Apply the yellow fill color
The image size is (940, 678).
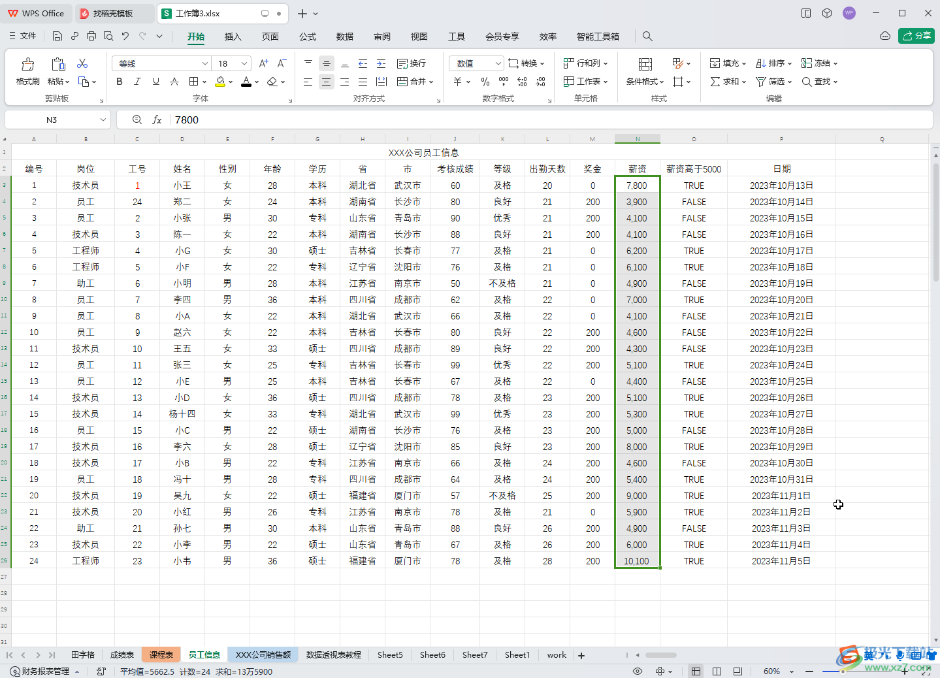pyautogui.click(x=220, y=82)
